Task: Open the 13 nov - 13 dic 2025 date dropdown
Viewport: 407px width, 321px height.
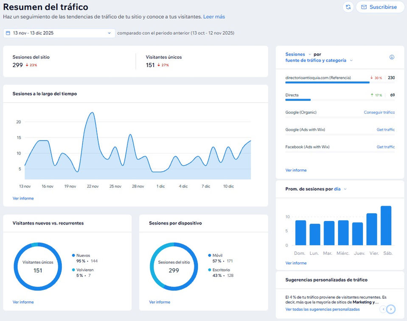Action: pyautogui.click(x=59, y=33)
